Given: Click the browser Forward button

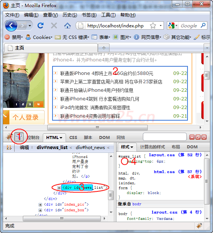Looking at the screenshot, I should click(22, 26).
